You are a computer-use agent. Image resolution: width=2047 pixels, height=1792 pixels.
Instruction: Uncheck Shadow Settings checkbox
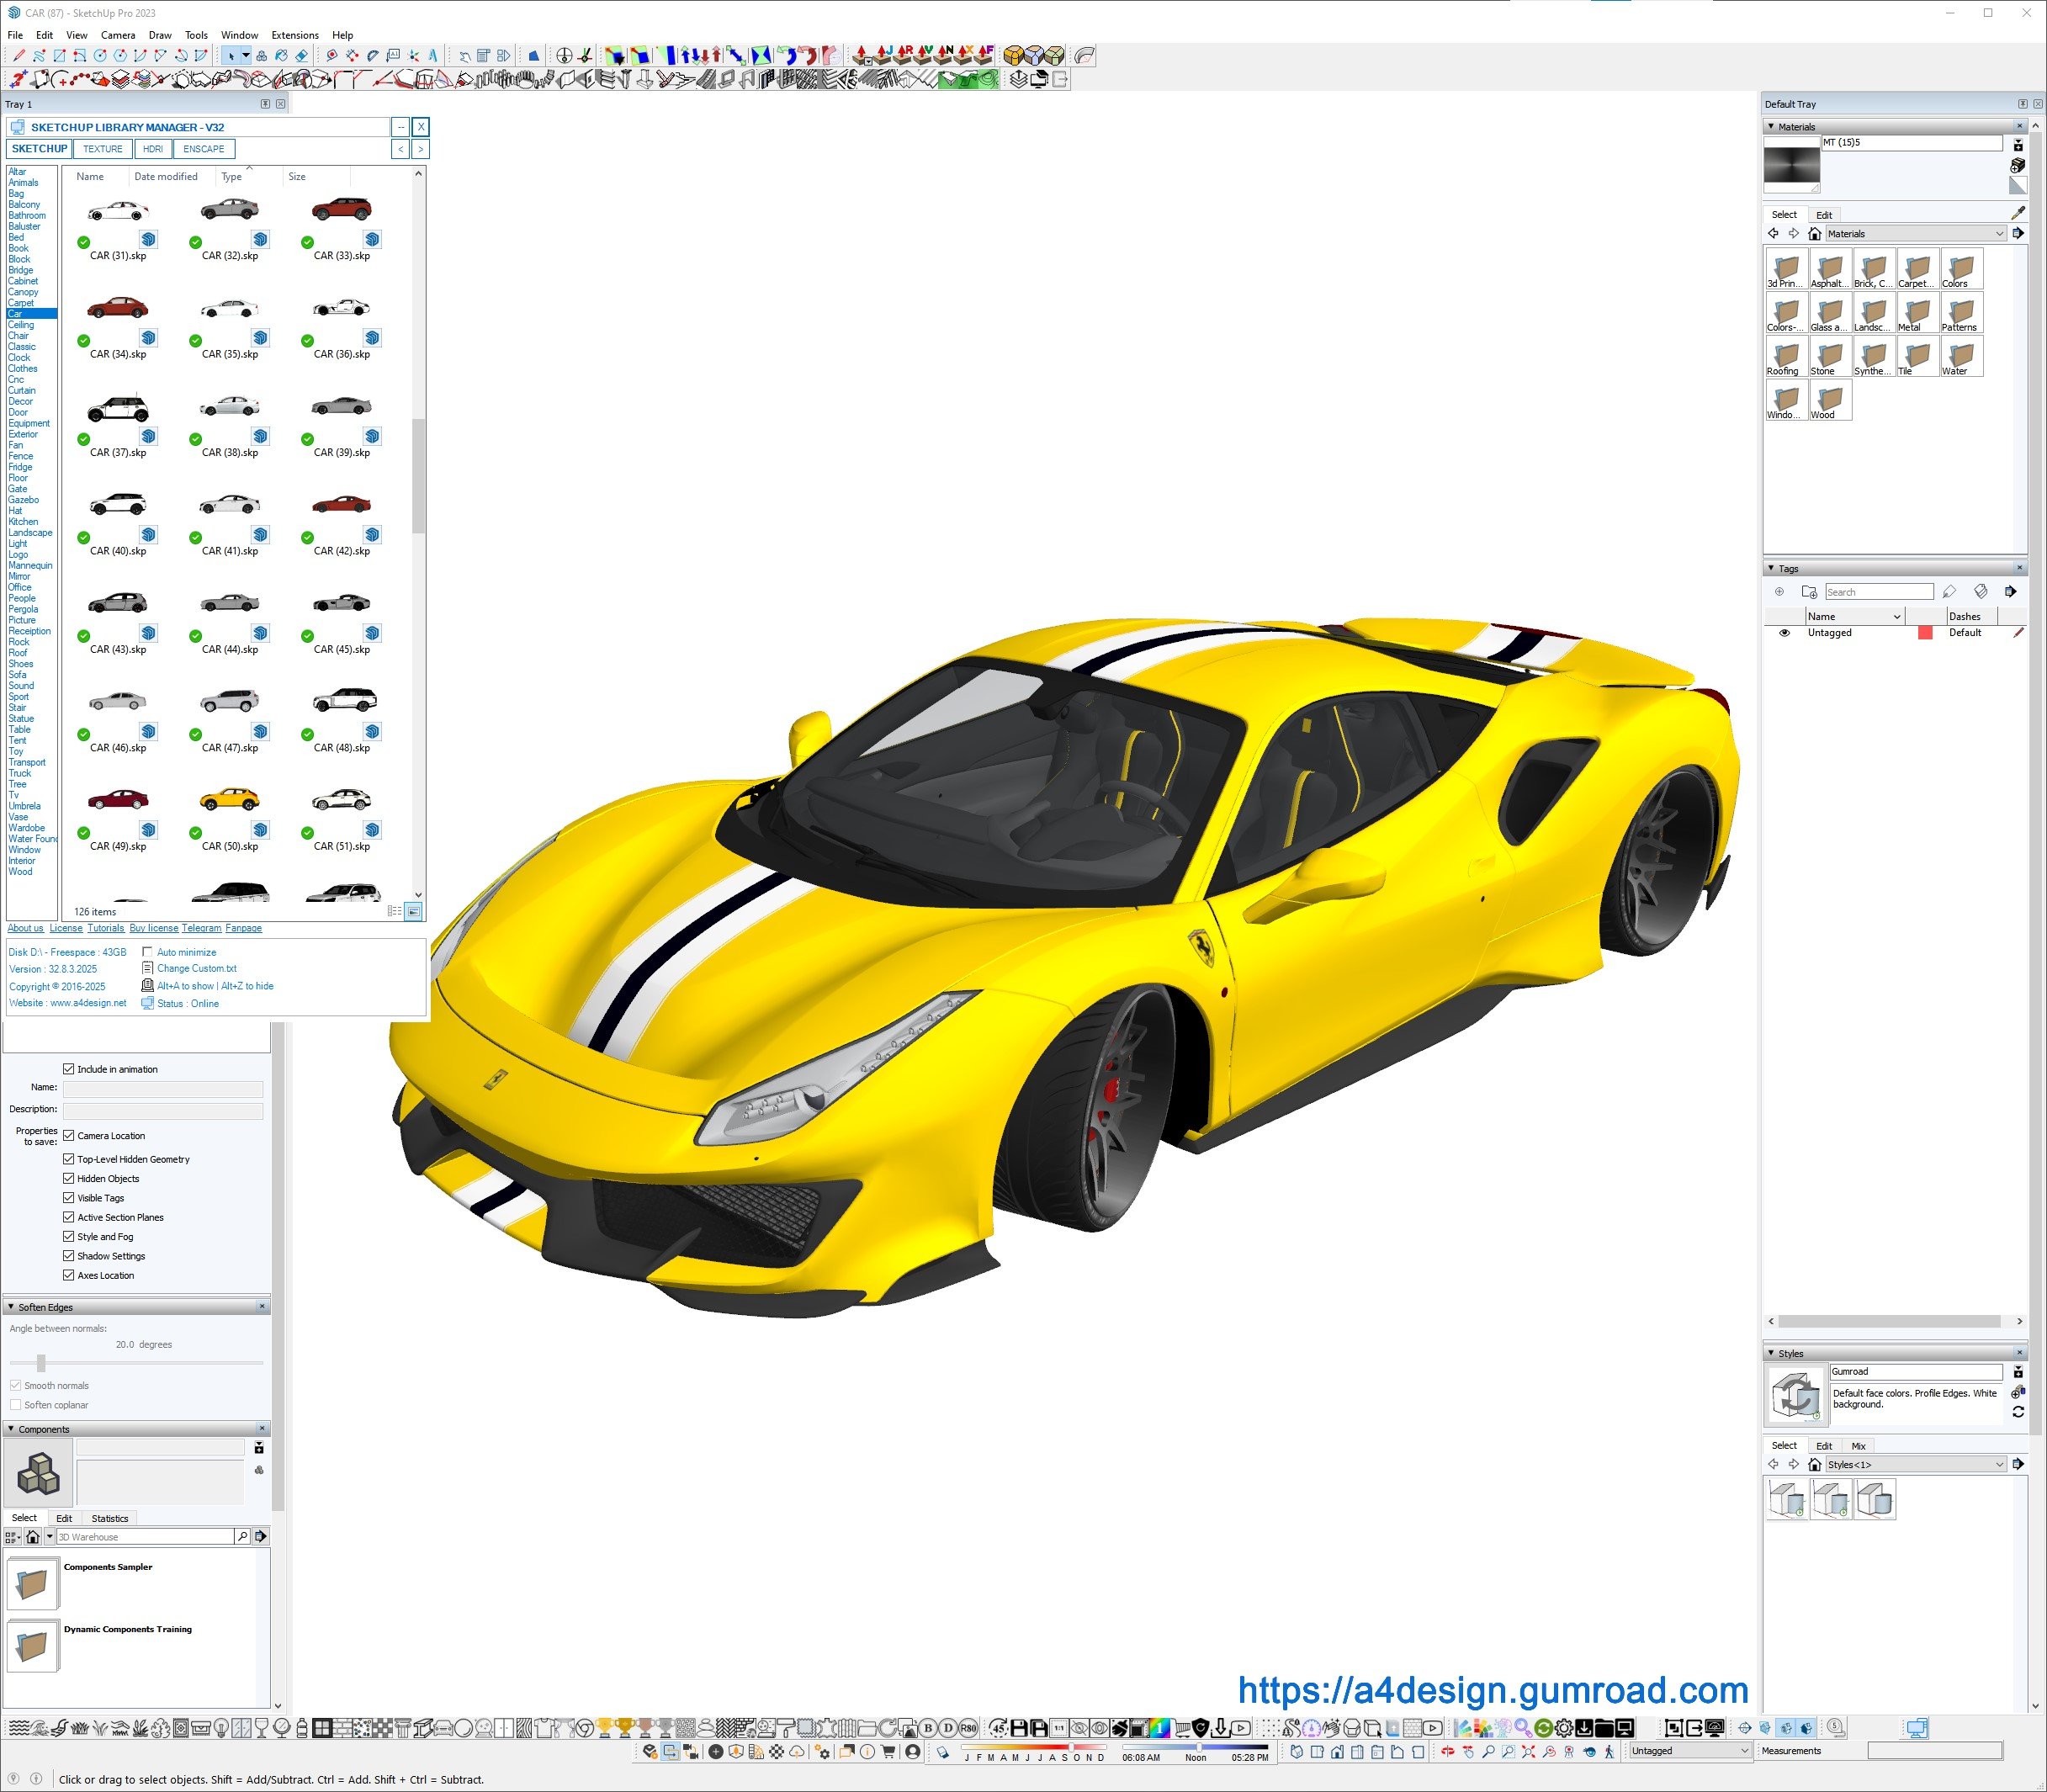point(69,1256)
